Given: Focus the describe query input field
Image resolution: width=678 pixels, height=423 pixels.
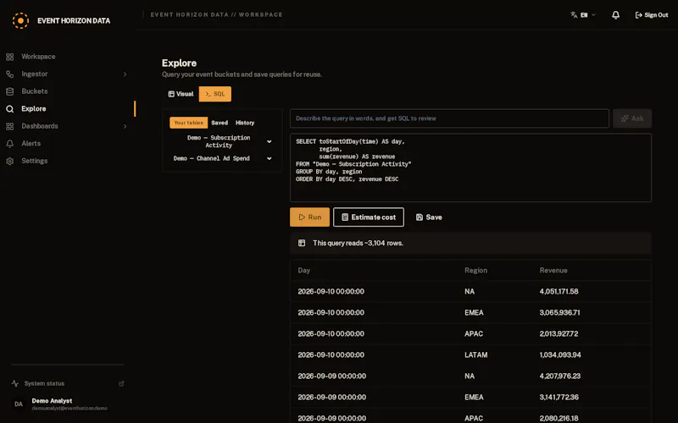Looking at the screenshot, I should coord(449,118).
